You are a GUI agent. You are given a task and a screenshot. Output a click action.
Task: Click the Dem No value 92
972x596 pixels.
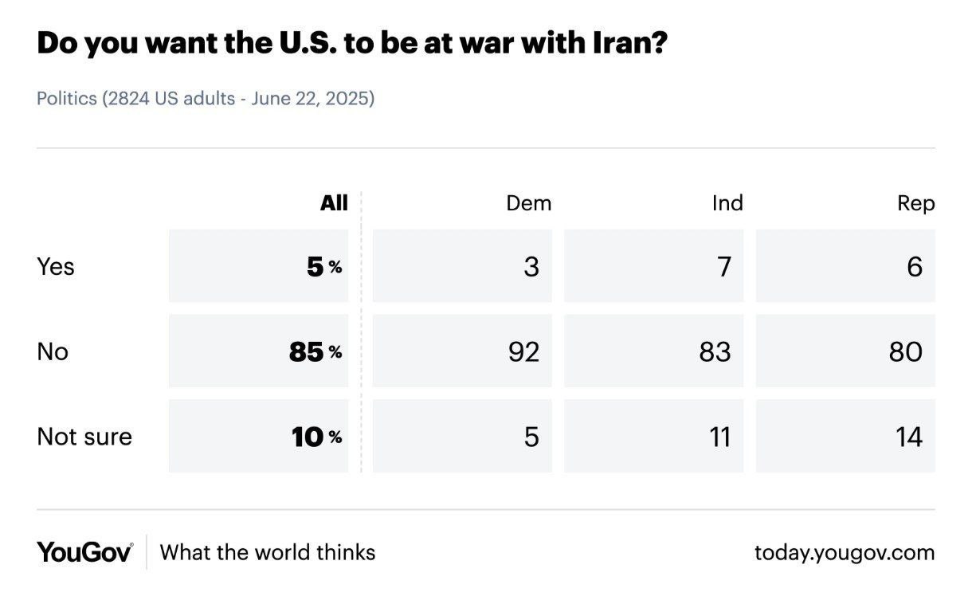[523, 351]
